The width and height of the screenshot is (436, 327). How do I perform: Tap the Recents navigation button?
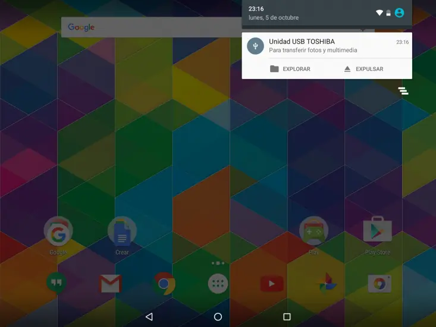coord(287,317)
